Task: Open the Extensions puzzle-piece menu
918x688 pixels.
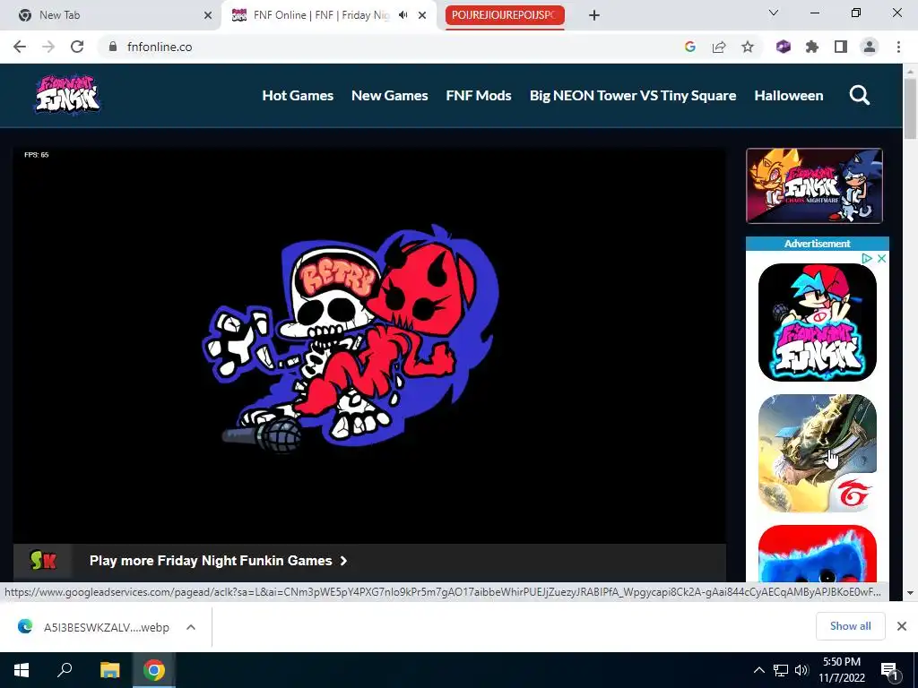Action: (x=812, y=47)
